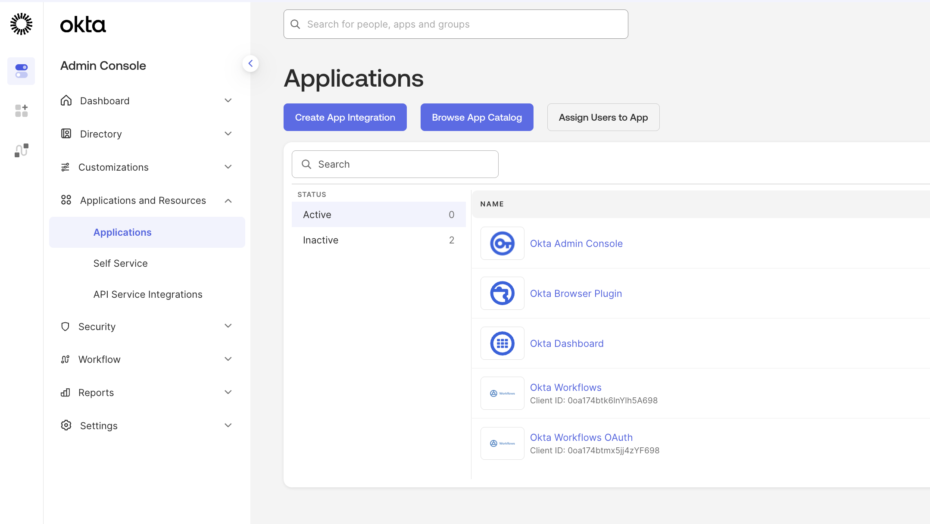Click the Reports bar chart icon
930x524 pixels.
[x=65, y=393]
